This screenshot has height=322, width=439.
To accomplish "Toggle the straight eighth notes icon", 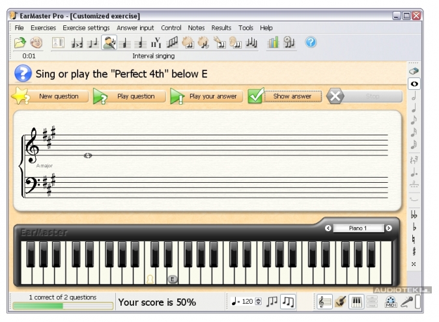I will 272,301.
